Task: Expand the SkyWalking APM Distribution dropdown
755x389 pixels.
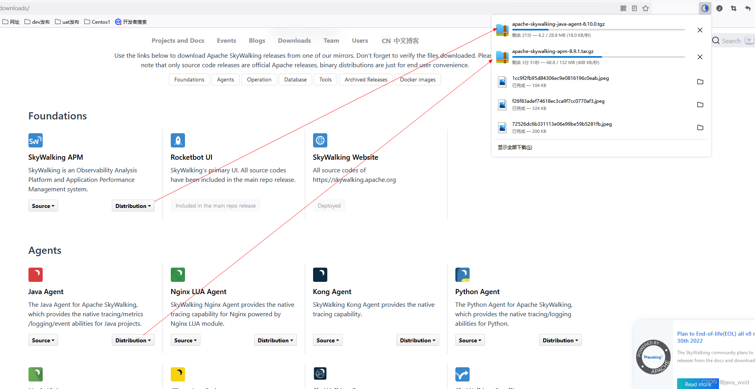Action: 133,206
